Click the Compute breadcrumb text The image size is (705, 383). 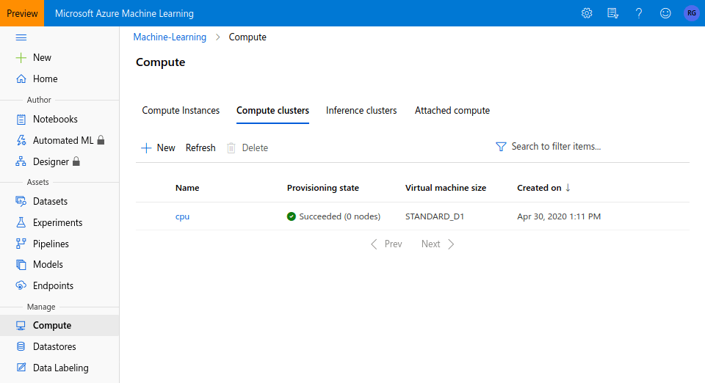tap(247, 37)
